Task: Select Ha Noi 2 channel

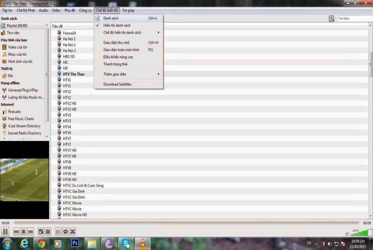Action: [69, 51]
